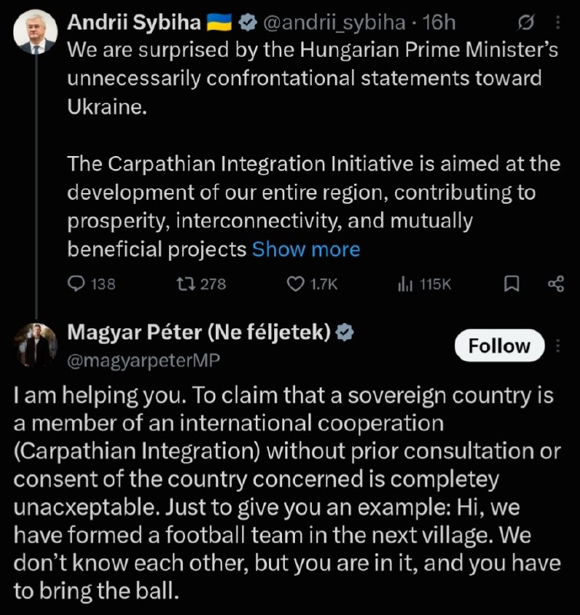The width and height of the screenshot is (580, 615).
Task: Open the tweet's 16h timestamp
Action: tap(439, 23)
